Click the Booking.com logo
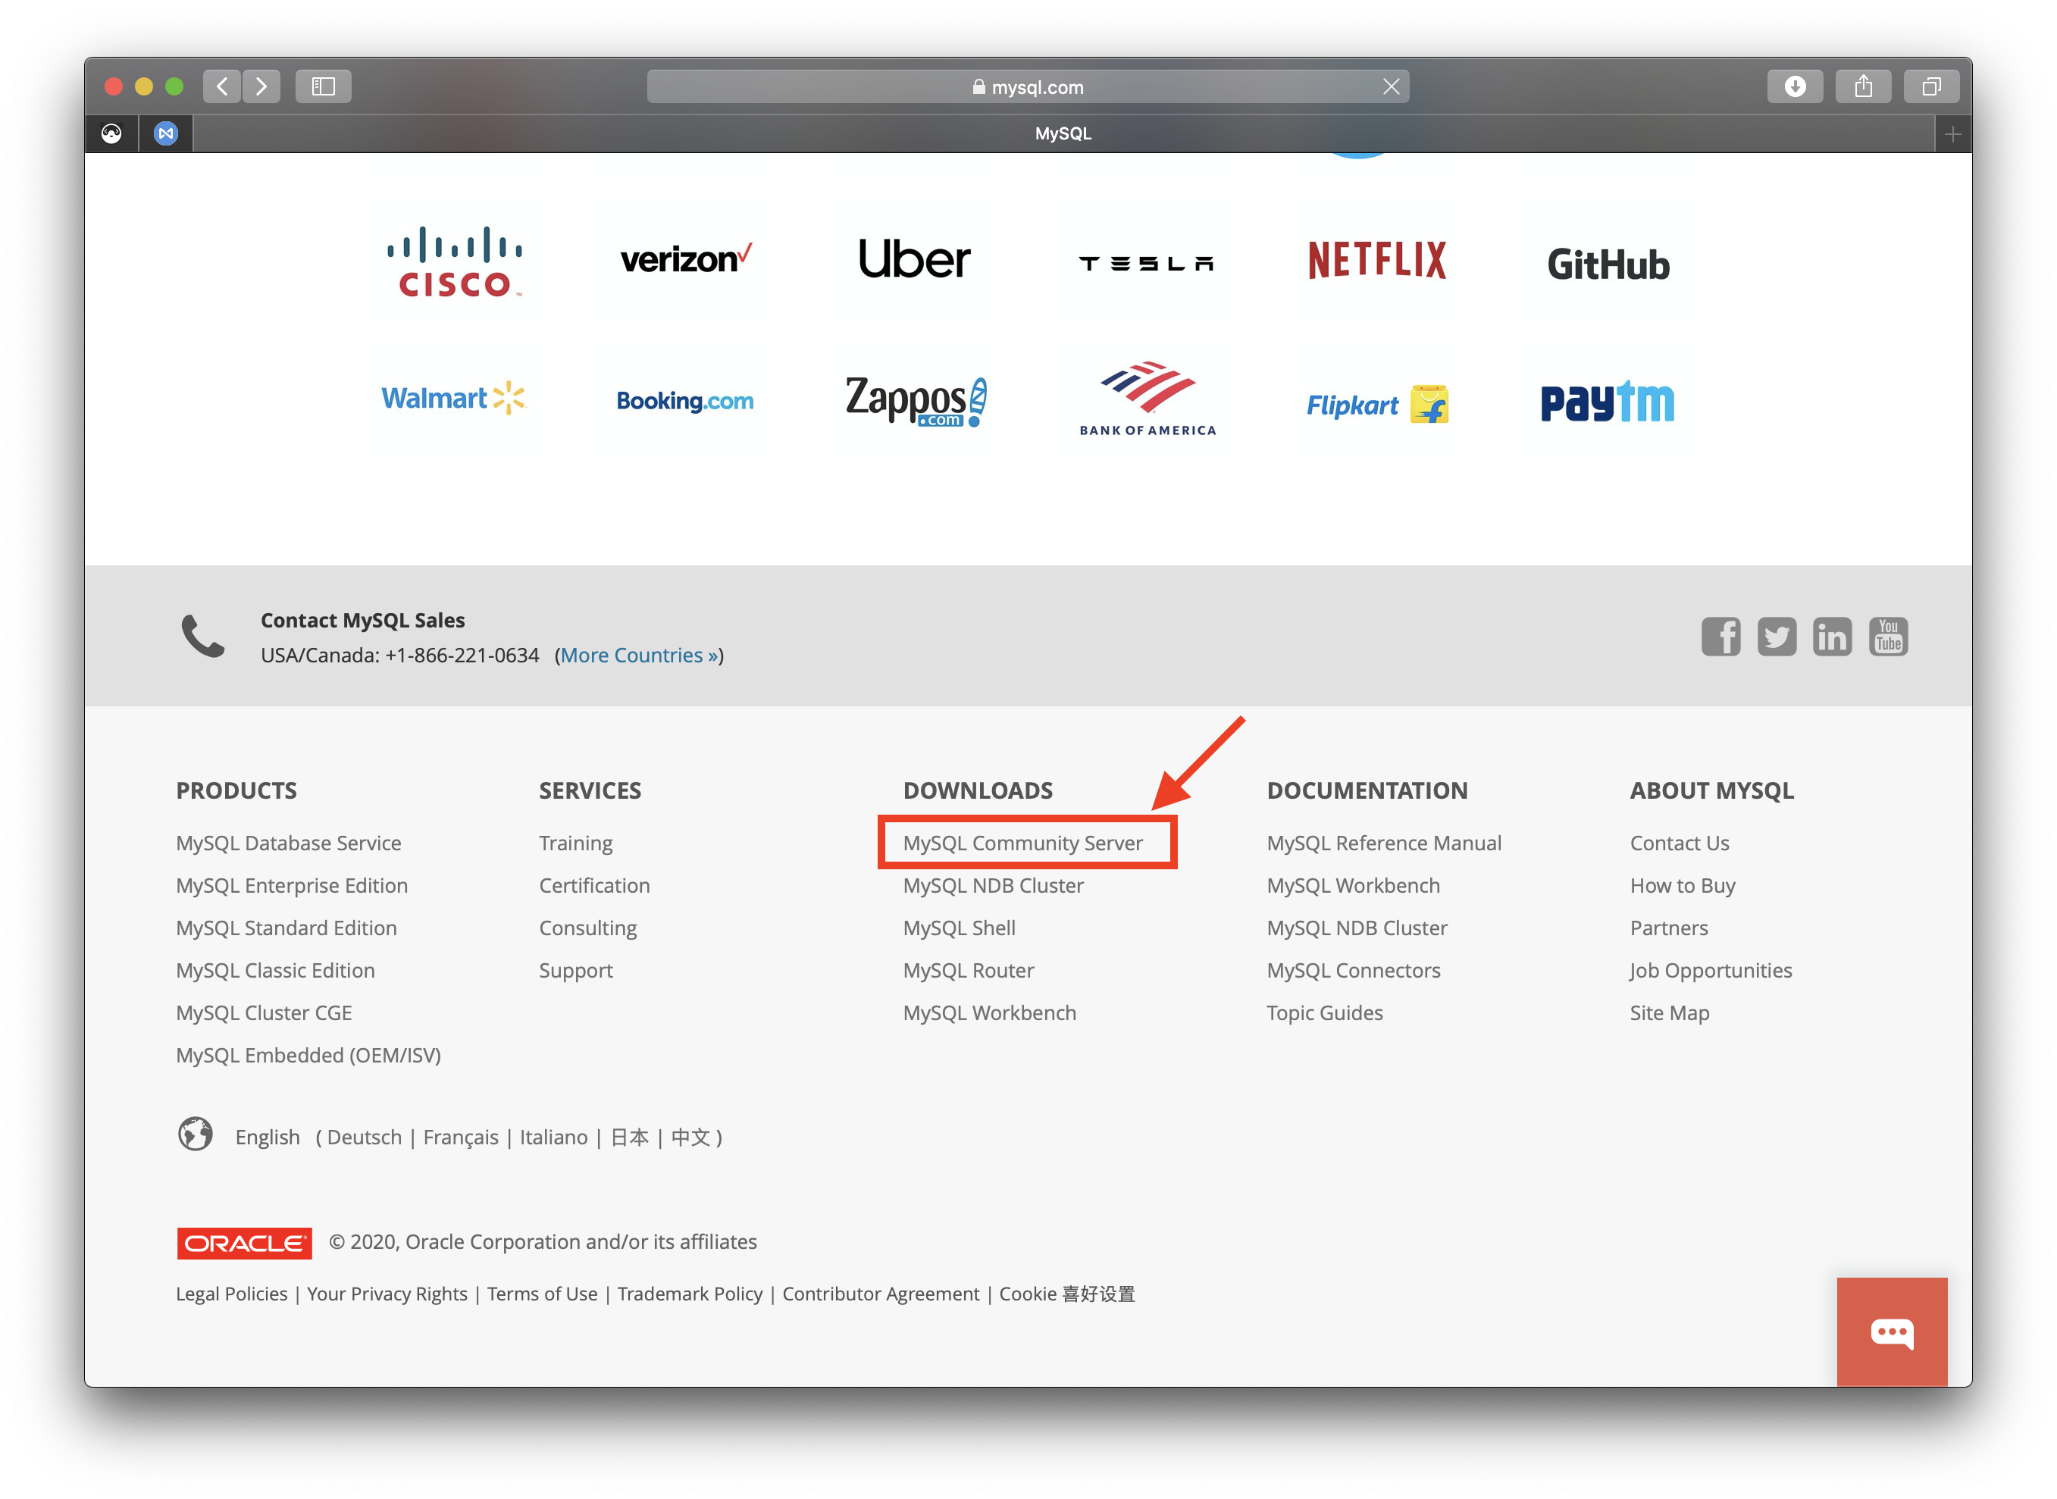 [x=685, y=400]
